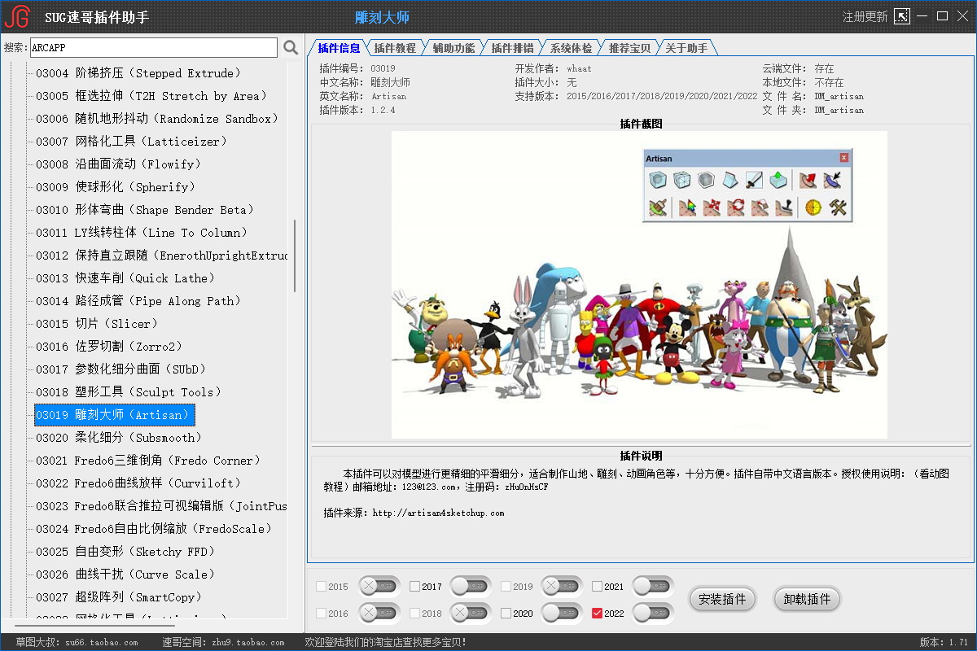This screenshot has width=977, height=651.
Task: Click the Vertex Move red-arrows icon
Action: pos(712,208)
